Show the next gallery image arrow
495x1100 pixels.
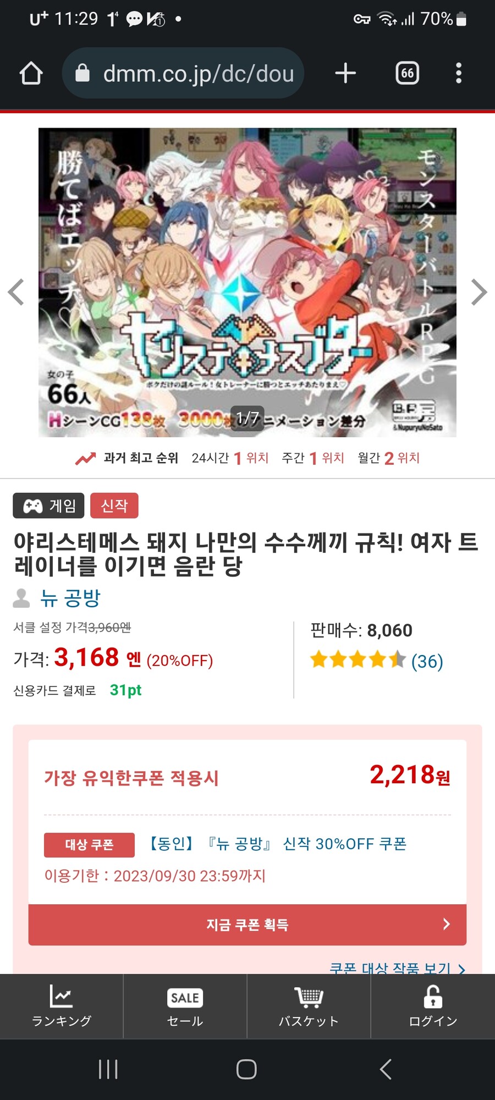point(479,292)
